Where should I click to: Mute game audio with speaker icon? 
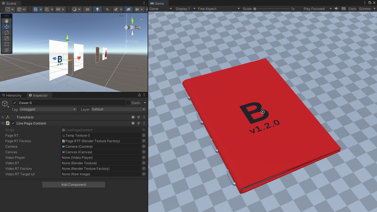[336, 9]
